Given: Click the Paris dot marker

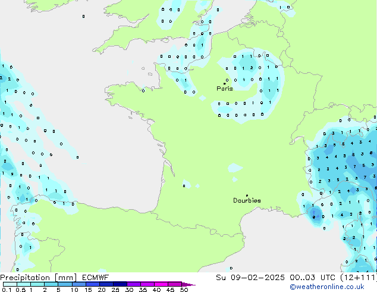Looking at the screenshot, I should (225, 83).
